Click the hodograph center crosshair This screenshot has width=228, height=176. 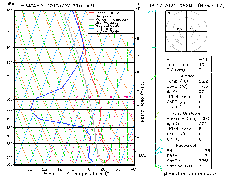[187, 32]
